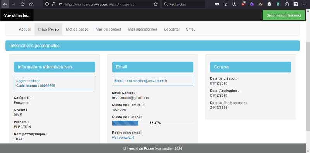
Task: Open the green shield extension
Action: (278, 4)
